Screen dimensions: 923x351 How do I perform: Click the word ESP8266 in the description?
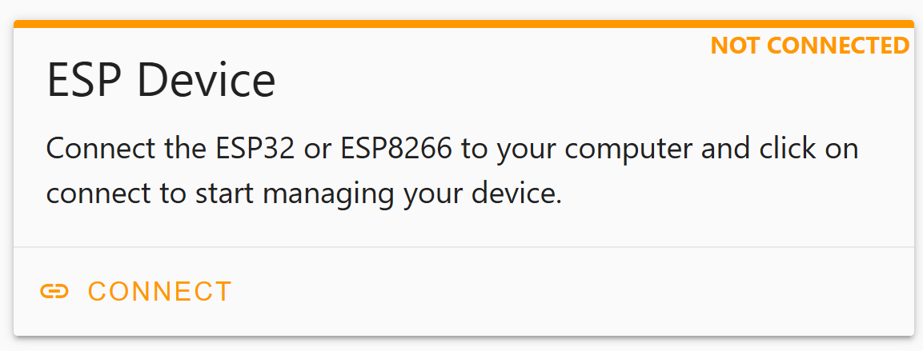395,149
